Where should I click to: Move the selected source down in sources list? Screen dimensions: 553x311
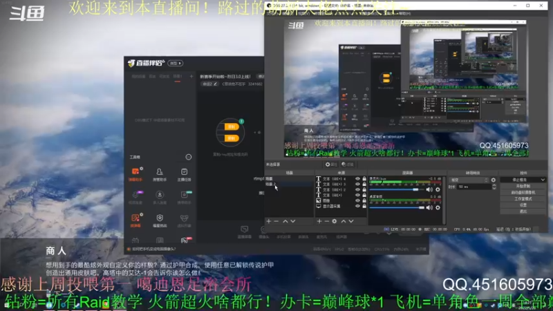point(351,221)
